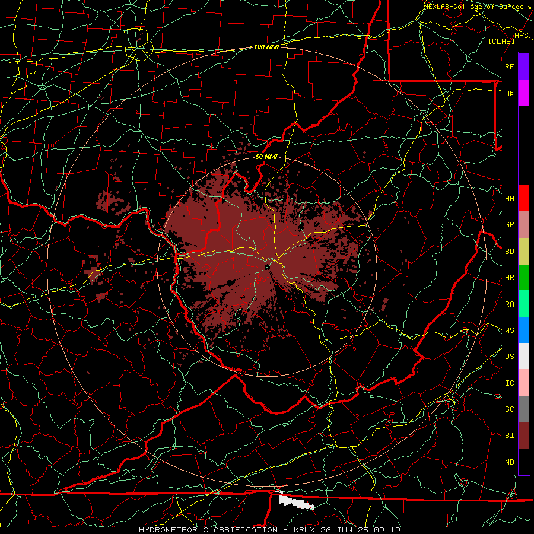Click the "DS" legend label

click(509, 357)
